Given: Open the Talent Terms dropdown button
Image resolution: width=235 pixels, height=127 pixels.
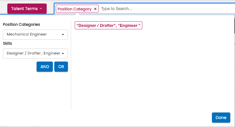Looking at the screenshot, I should pos(27,9).
